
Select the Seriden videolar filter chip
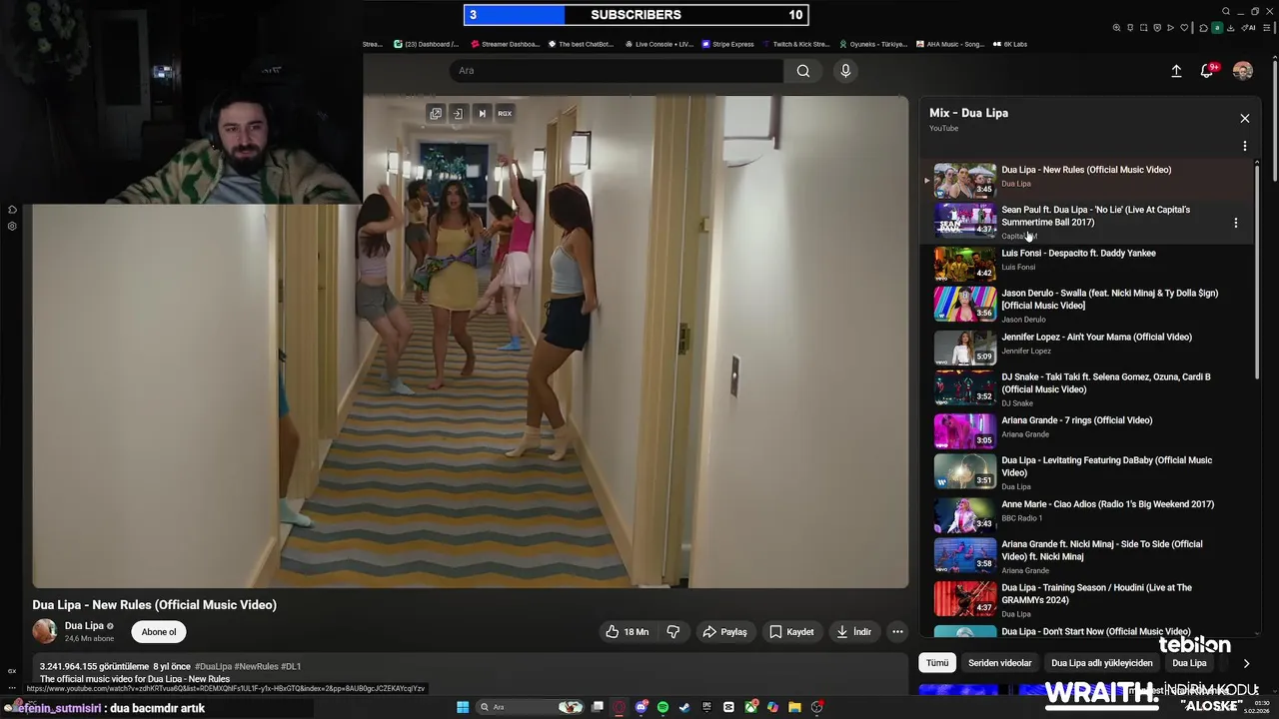tap(999, 663)
